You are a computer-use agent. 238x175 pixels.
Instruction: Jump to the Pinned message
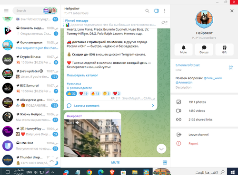[110, 23]
